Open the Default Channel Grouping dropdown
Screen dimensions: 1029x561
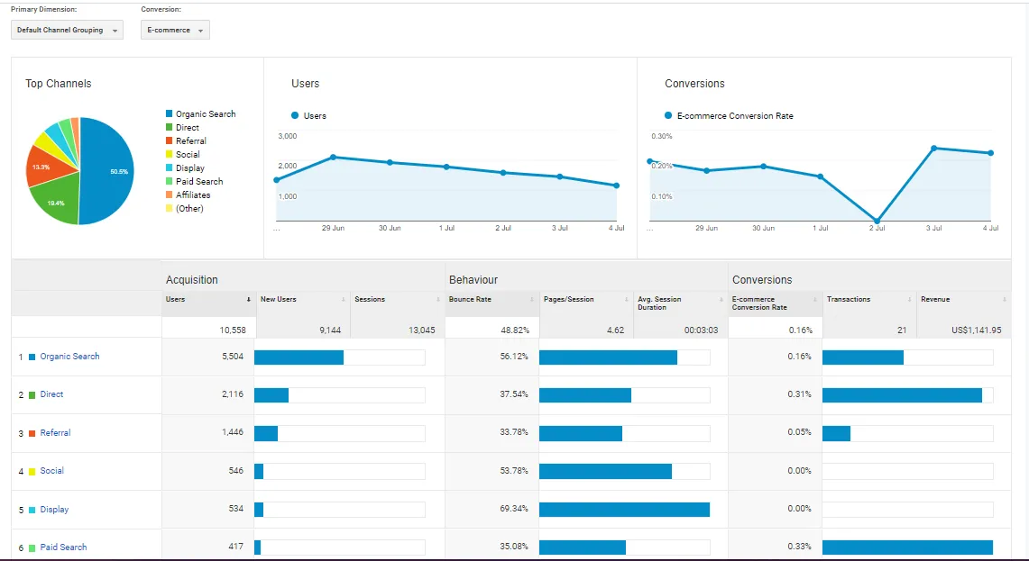coord(66,30)
